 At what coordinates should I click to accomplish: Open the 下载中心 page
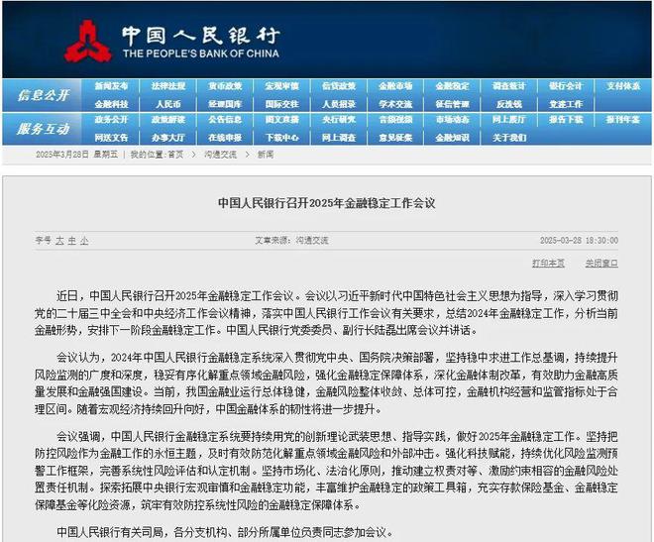click(282, 138)
